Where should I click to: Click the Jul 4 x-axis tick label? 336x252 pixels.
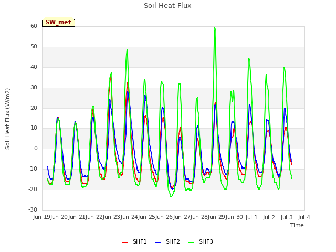(304, 217)
